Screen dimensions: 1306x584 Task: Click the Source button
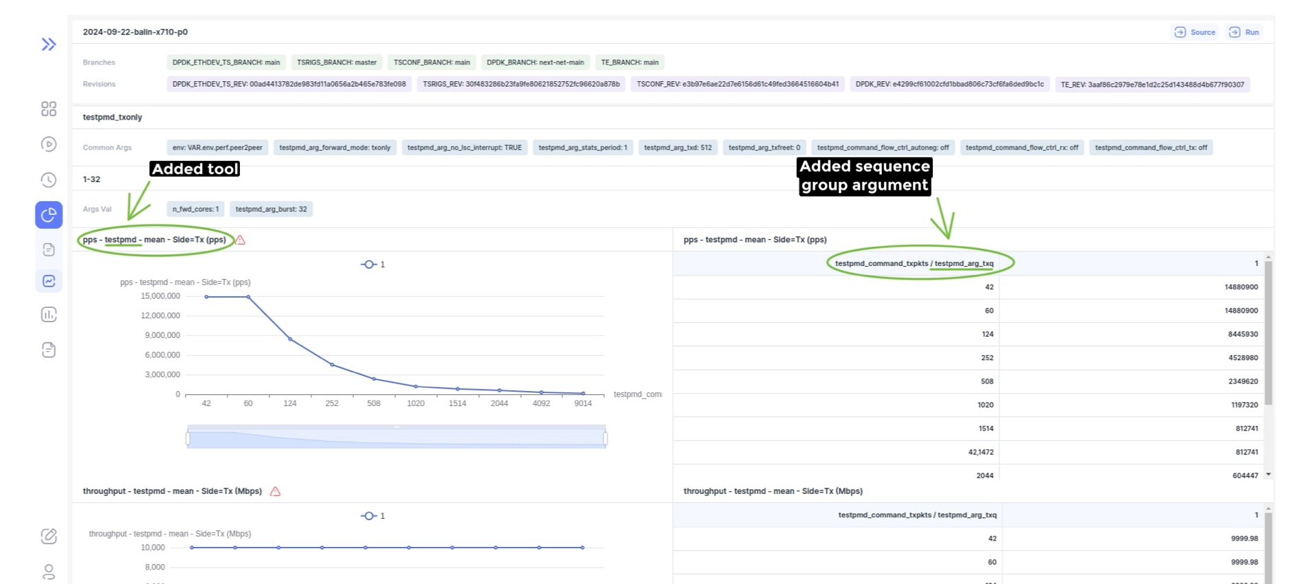pos(1195,32)
